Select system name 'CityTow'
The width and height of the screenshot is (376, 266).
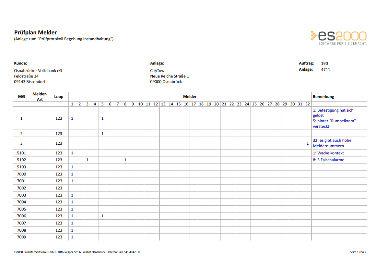point(157,71)
